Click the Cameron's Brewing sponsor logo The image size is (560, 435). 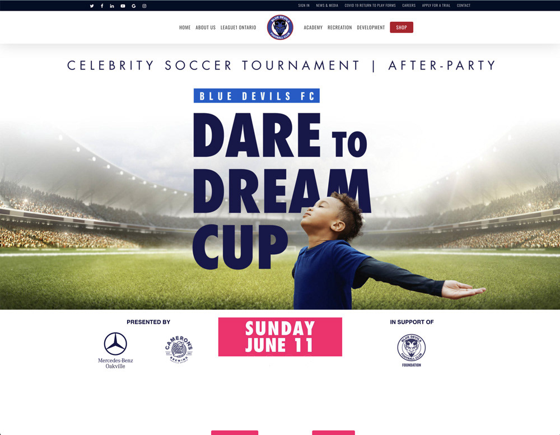click(x=179, y=349)
